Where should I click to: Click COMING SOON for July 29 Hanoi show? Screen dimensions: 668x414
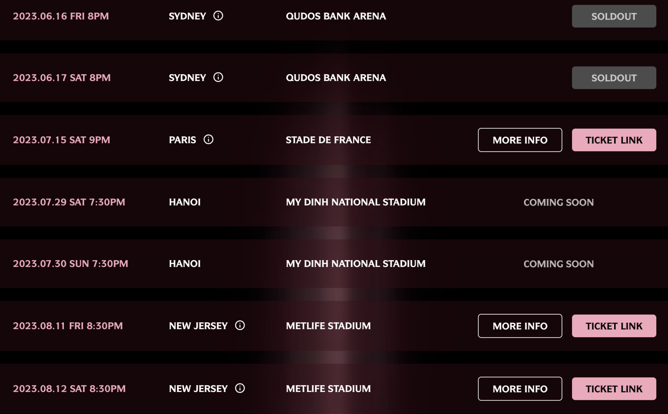[559, 202]
